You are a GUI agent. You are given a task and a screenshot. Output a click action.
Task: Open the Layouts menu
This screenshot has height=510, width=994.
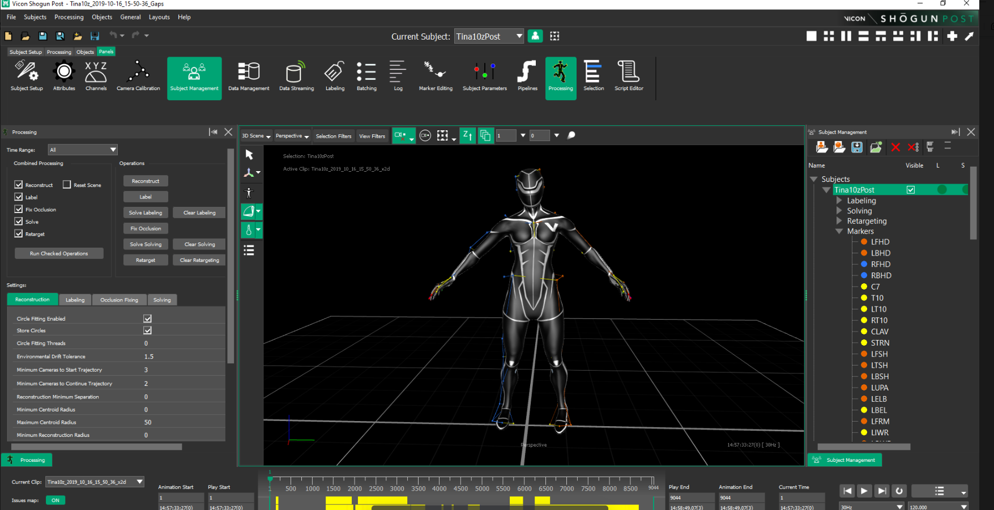[159, 17]
